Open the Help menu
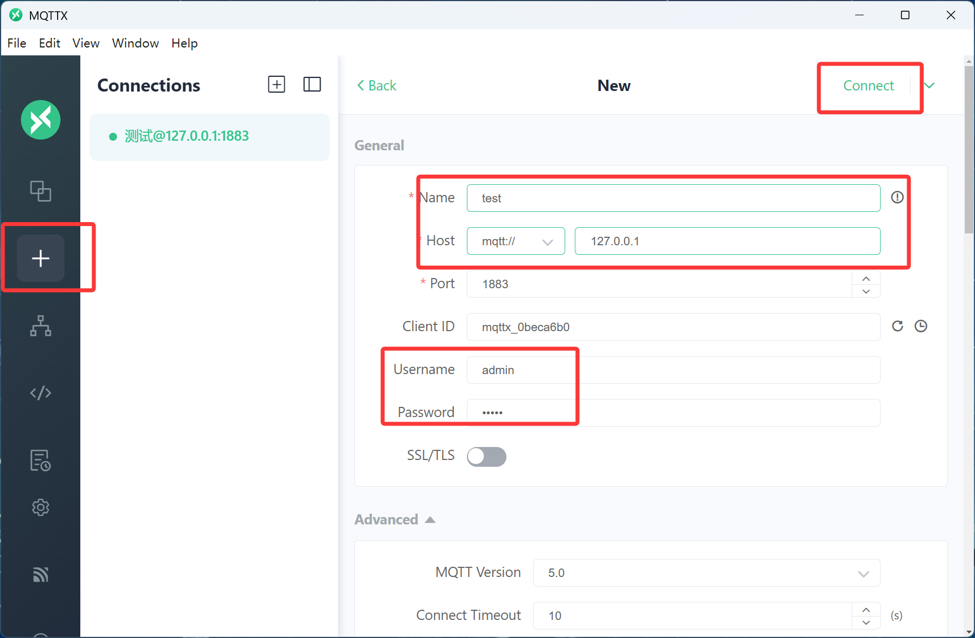The width and height of the screenshot is (975, 638). pos(185,43)
